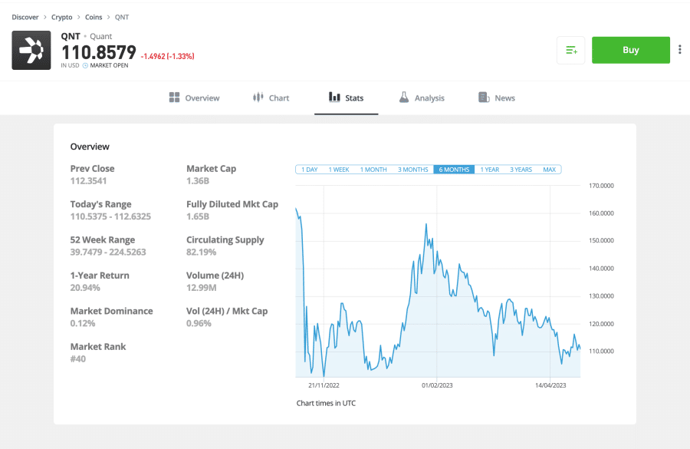Click the MARKET OPEN status text

(x=109, y=66)
